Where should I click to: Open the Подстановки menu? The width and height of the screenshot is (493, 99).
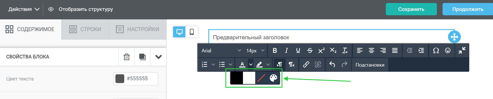pos(370,65)
